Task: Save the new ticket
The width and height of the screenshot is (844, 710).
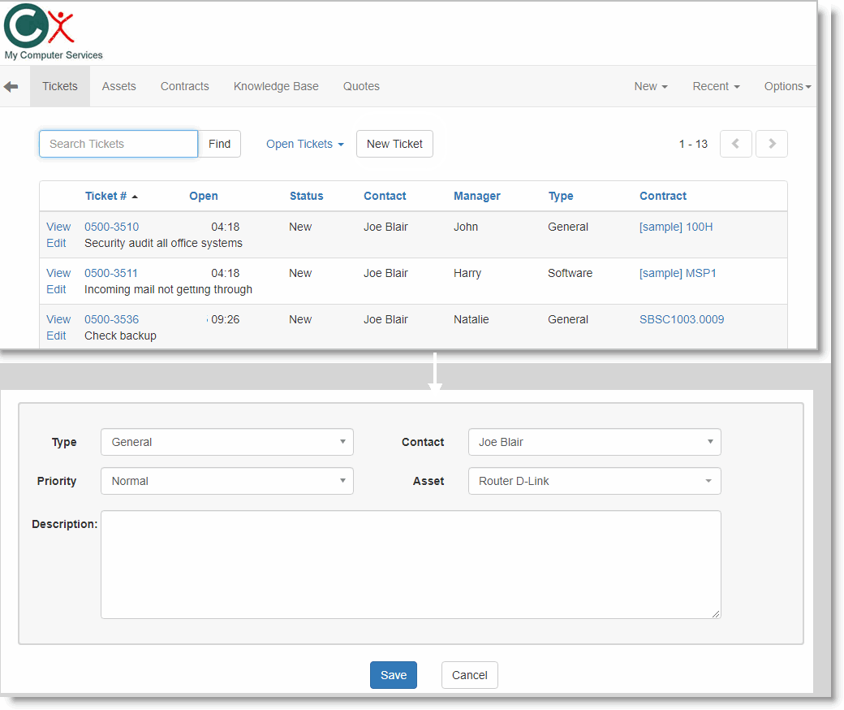Action: [x=394, y=675]
